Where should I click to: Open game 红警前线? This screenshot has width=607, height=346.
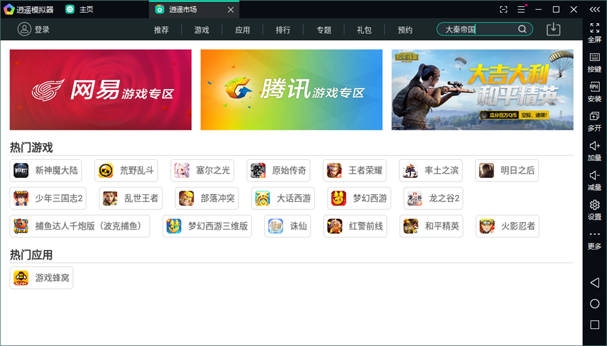click(355, 226)
